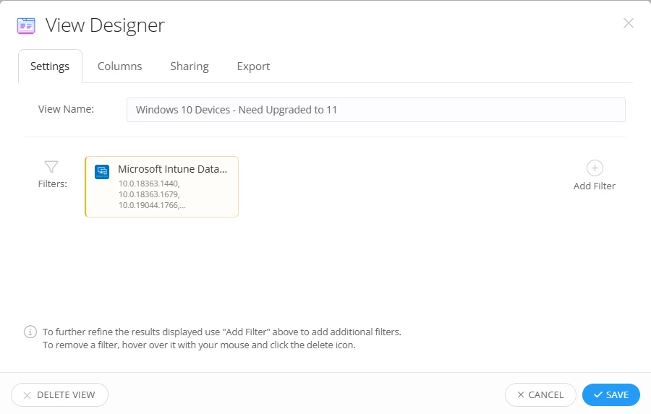Select the Settings tab
Viewport: 651px width, 414px height.
pyautogui.click(x=50, y=66)
